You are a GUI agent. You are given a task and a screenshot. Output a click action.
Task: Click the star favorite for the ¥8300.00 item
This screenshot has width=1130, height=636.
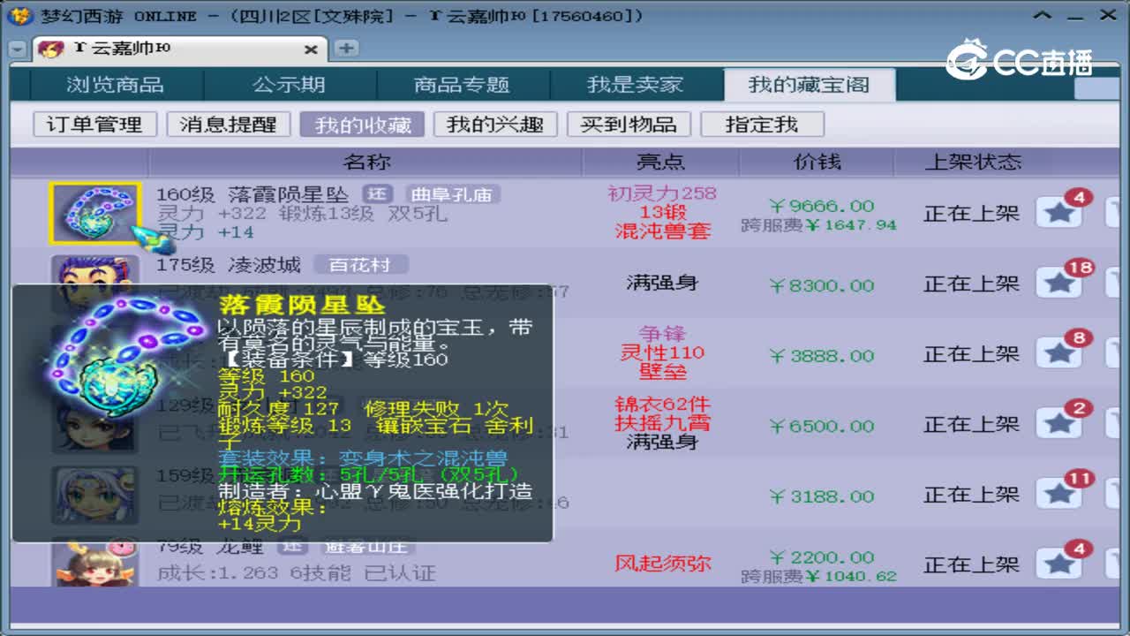click(1059, 283)
